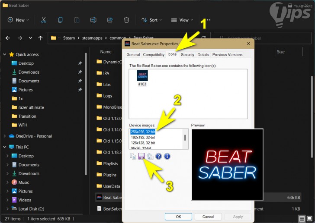Switch to the Details tab
315x223 pixels.
[x=203, y=54]
